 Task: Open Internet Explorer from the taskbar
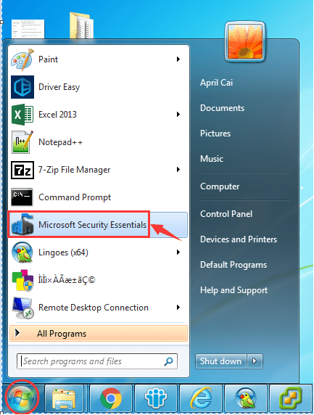(201, 398)
